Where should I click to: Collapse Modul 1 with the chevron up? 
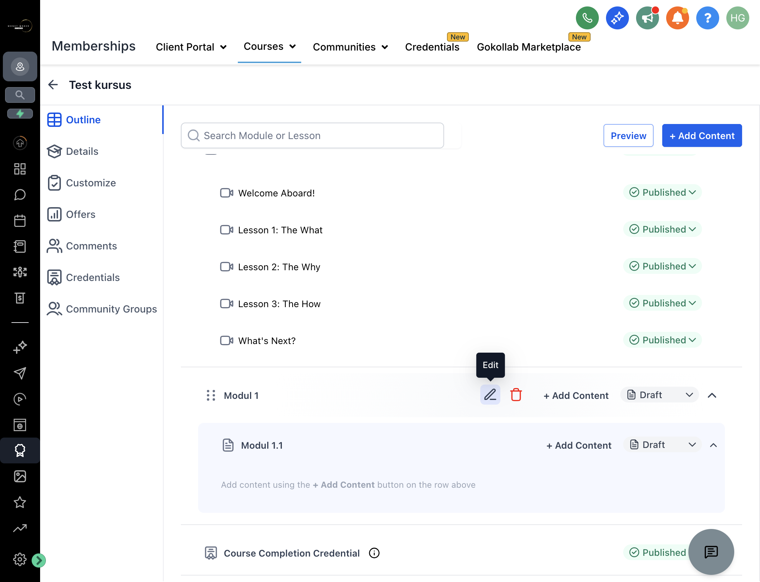click(712, 395)
